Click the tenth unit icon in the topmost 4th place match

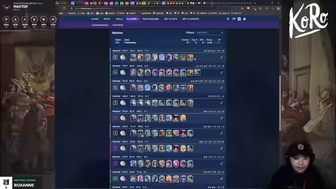tap(197, 72)
